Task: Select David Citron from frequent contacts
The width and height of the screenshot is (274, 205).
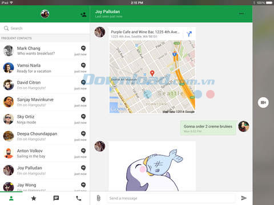Action: click(45, 85)
